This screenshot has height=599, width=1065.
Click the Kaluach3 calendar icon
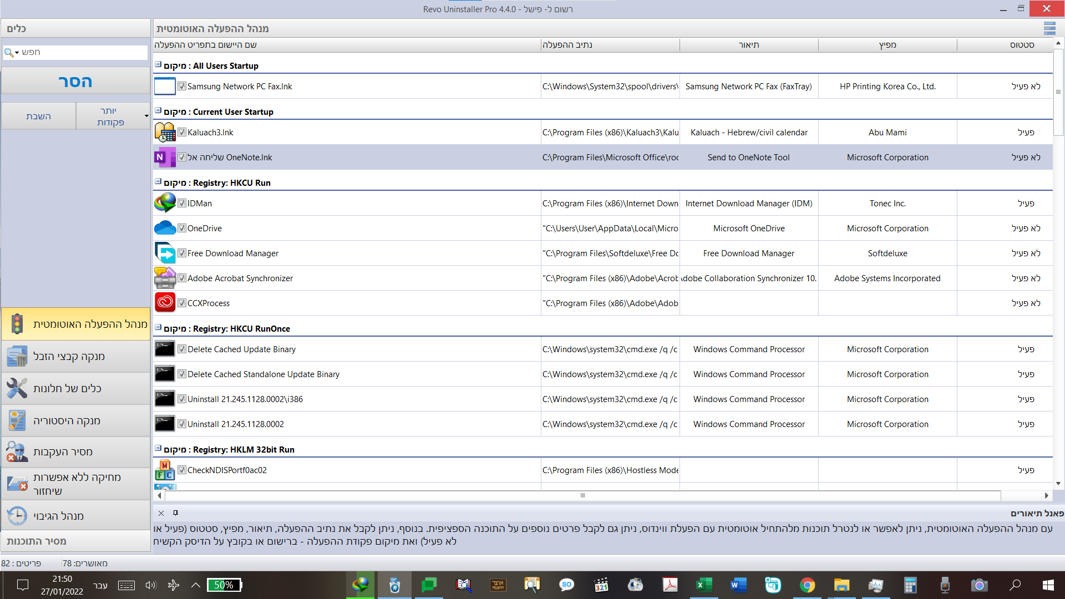click(x=165, y=133)
